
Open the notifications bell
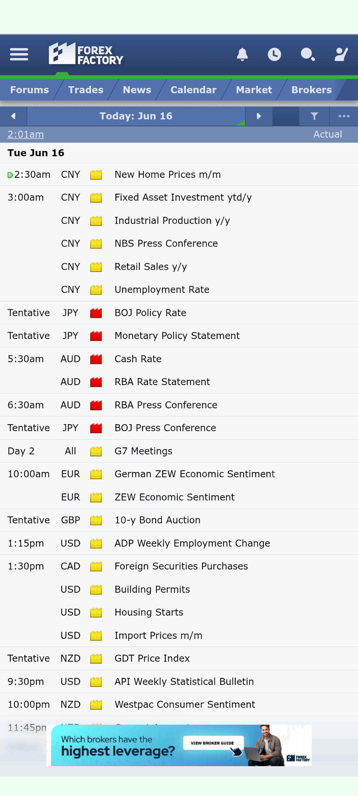tap(242, 54)
